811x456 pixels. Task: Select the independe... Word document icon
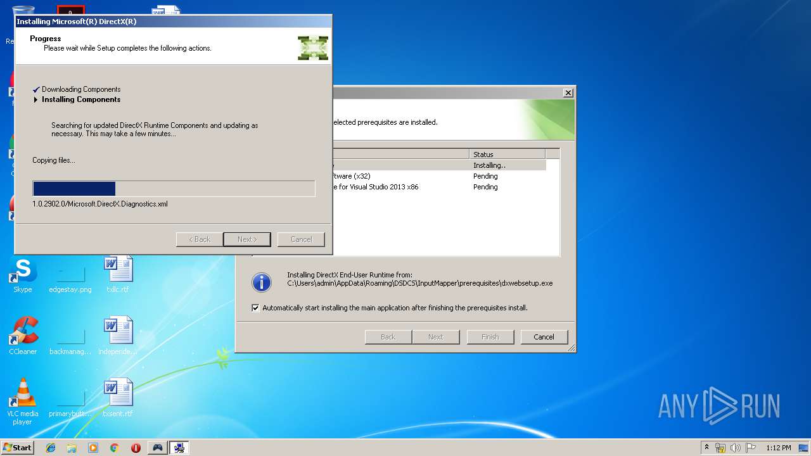coord(118,336)
